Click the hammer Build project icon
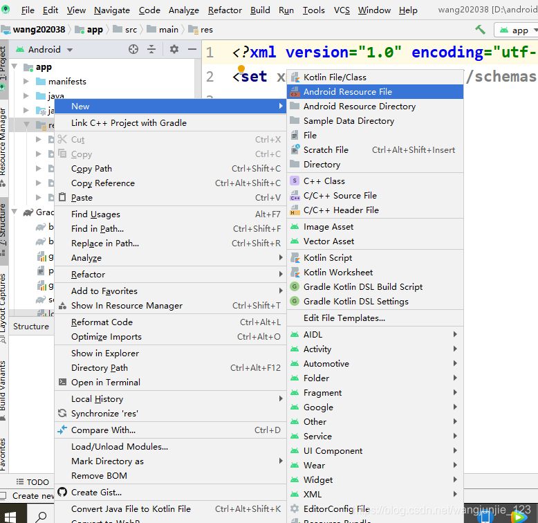538x523 pixels. (x=481, y=30)
